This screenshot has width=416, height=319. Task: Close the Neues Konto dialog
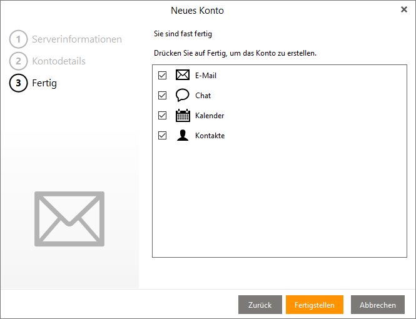point(403,9)
